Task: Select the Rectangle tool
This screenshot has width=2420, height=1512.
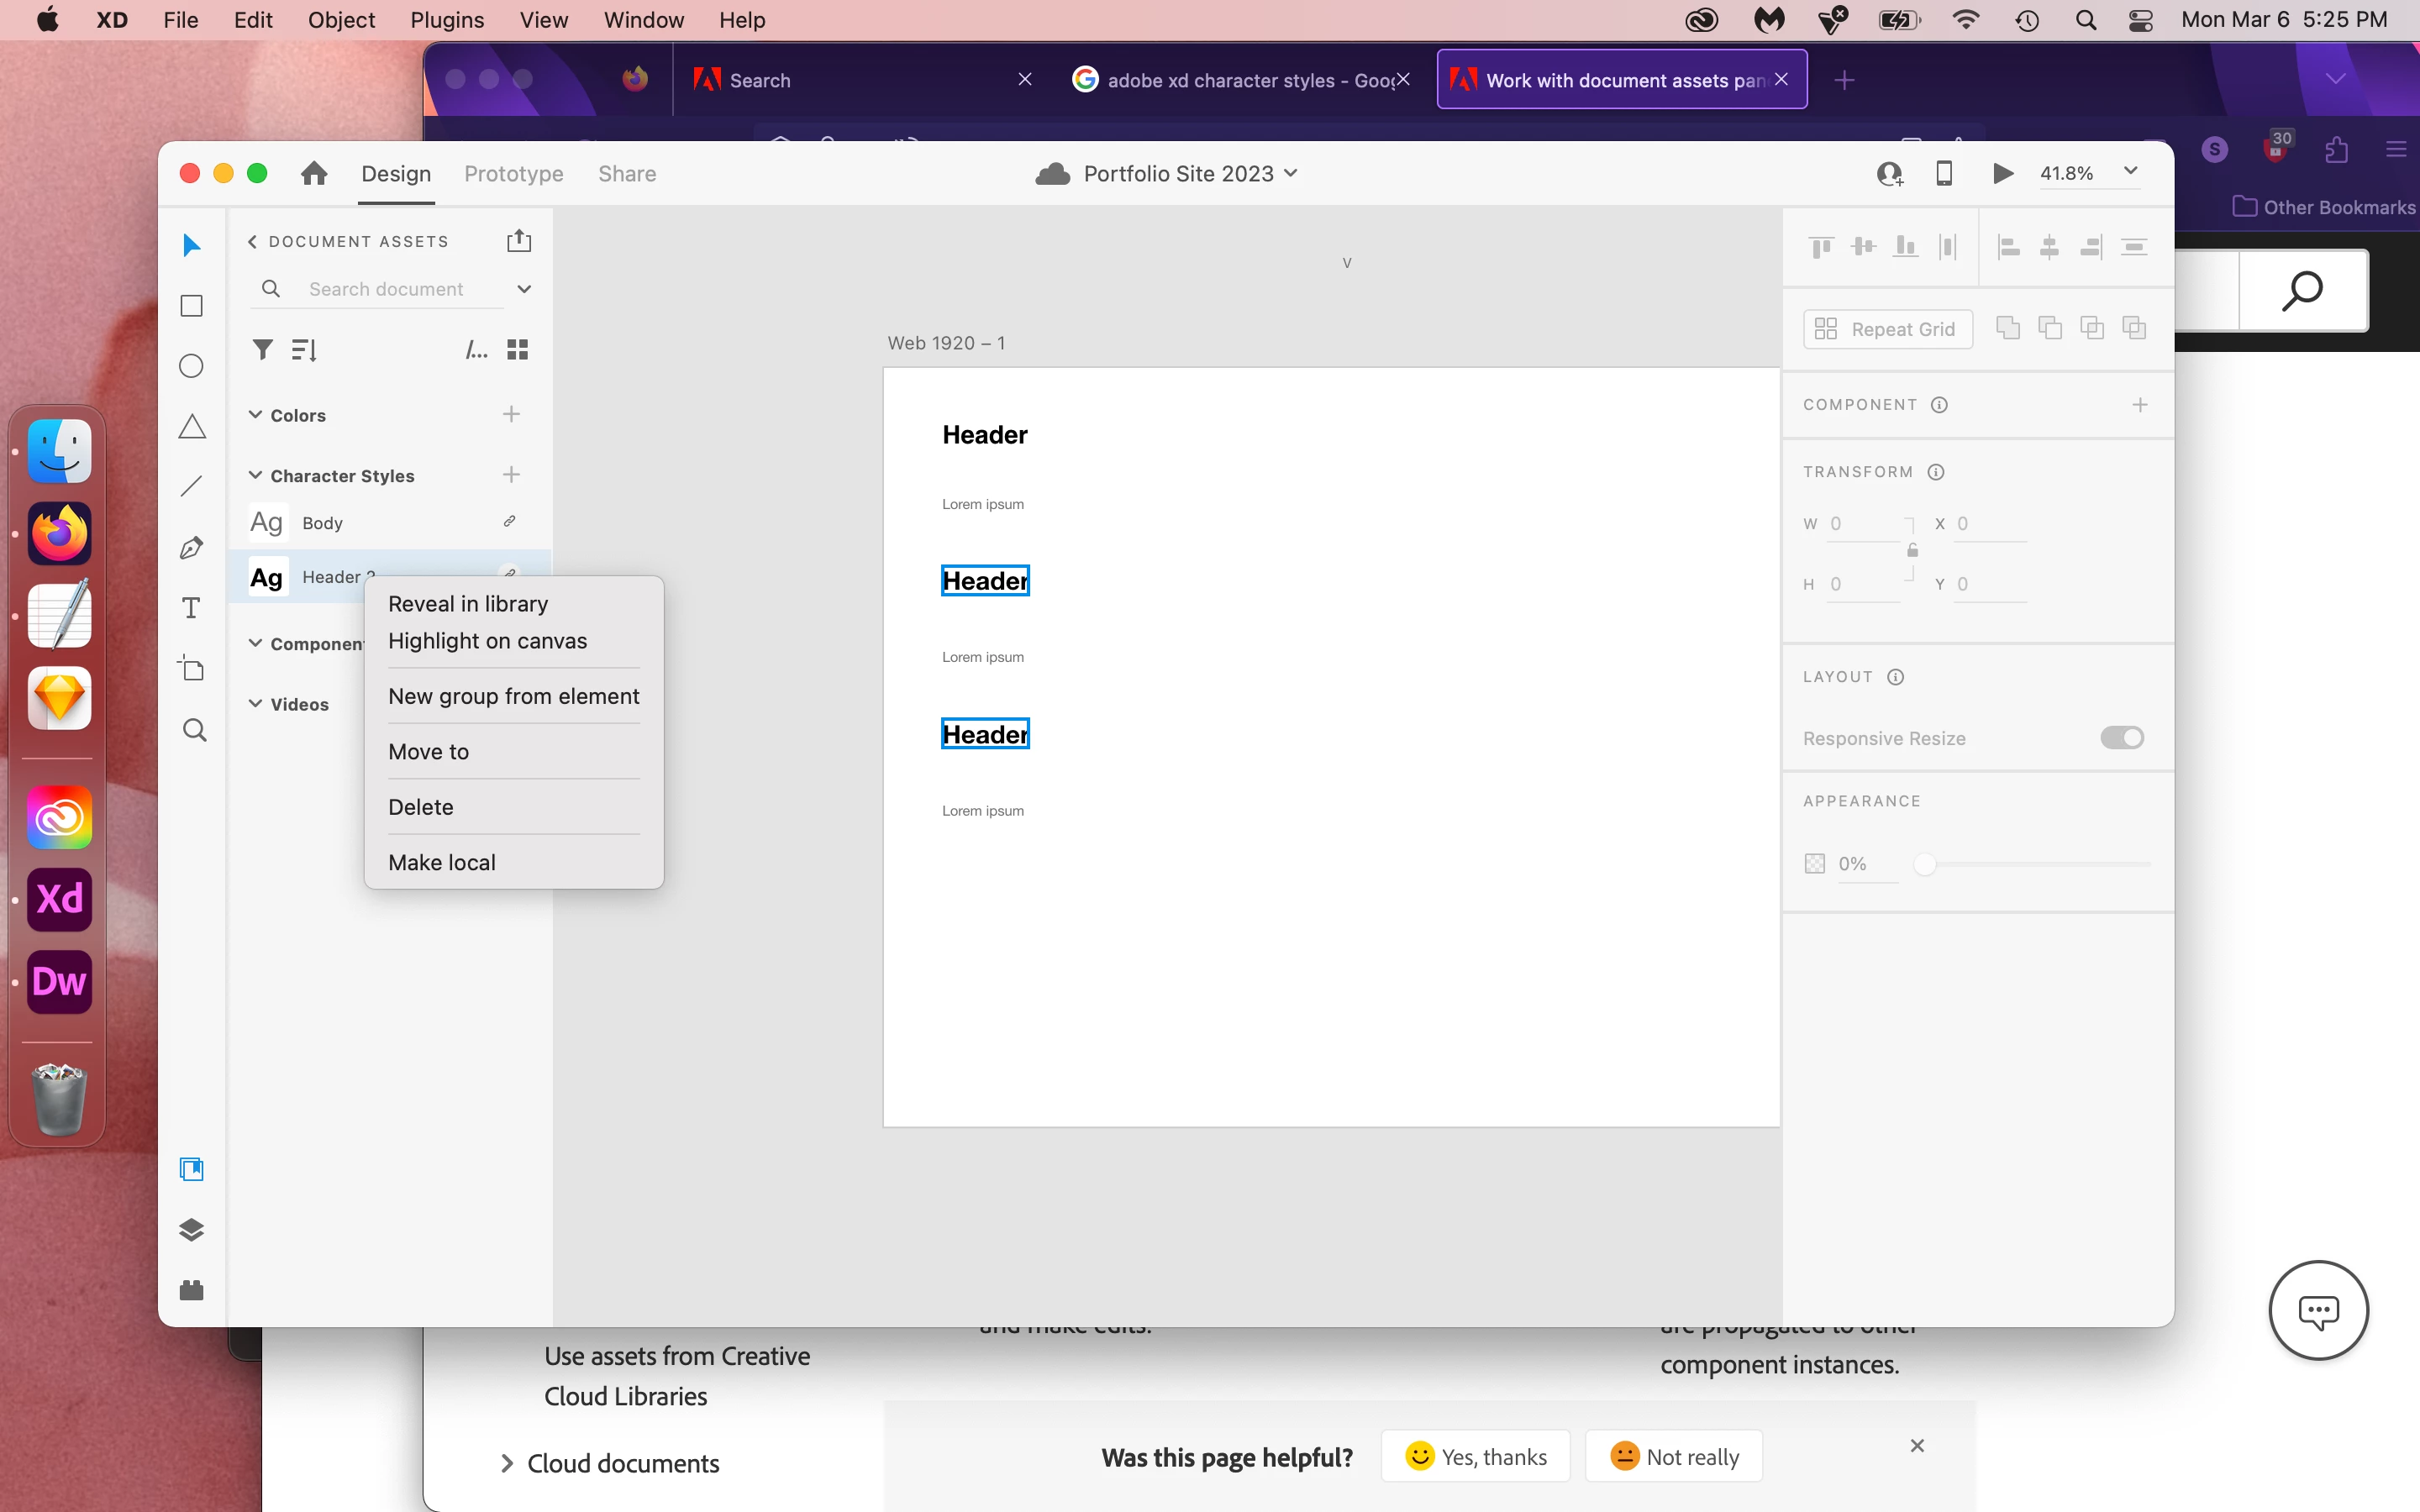Action: 191,306
